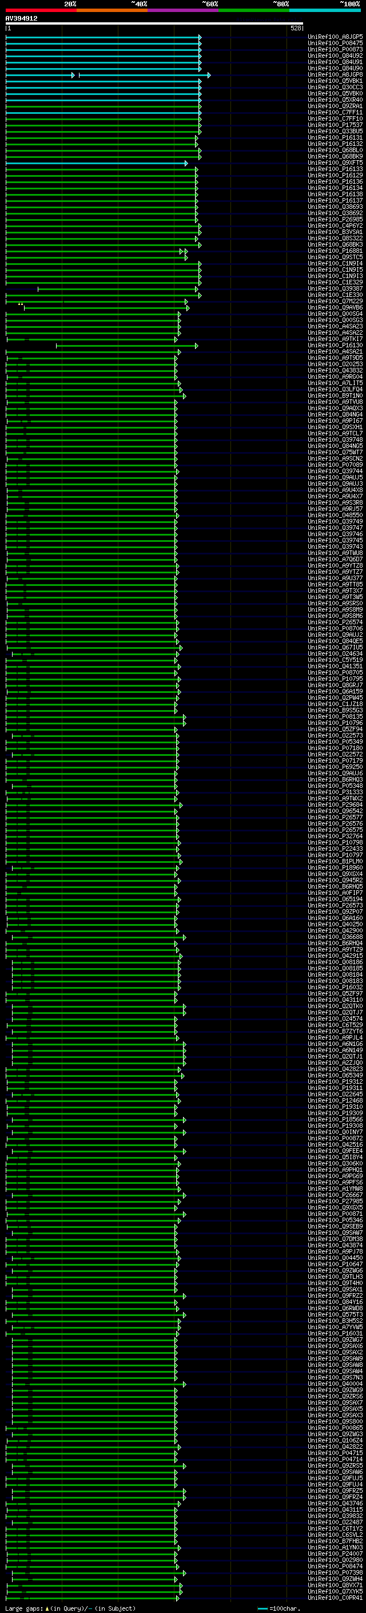Select UniRef100_Q9STC5 label
This screenshot has height=1613, width=366.
[x=335, y=257]
